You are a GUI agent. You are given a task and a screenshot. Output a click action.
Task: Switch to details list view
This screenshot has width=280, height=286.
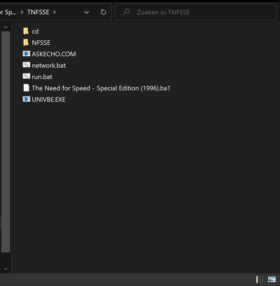pos(260,279)
